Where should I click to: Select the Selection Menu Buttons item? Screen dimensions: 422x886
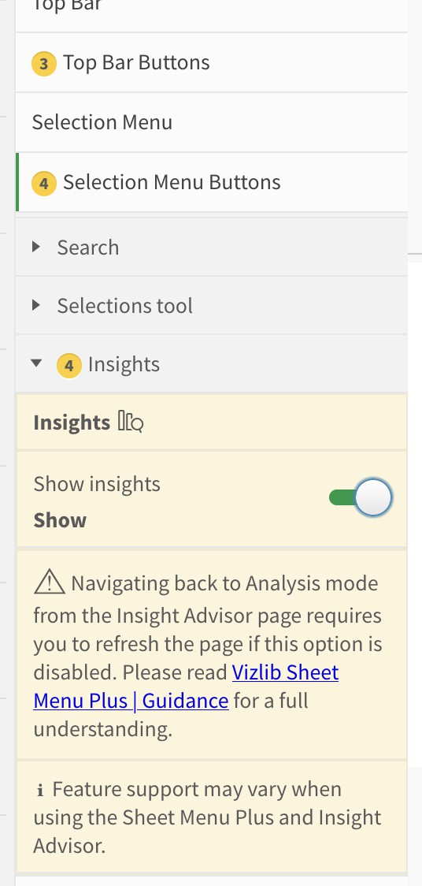click(212, 183)
